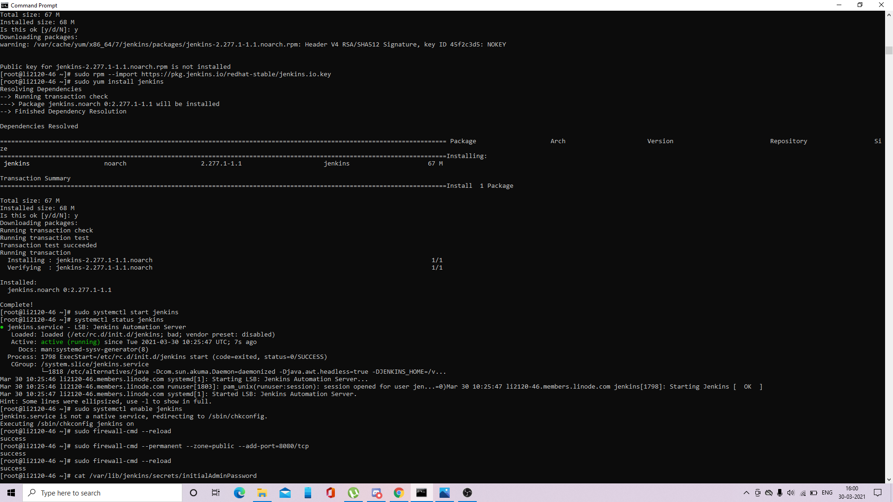Click the Discord taskbar icon
The image size is (893, 502).
point(376,493)
